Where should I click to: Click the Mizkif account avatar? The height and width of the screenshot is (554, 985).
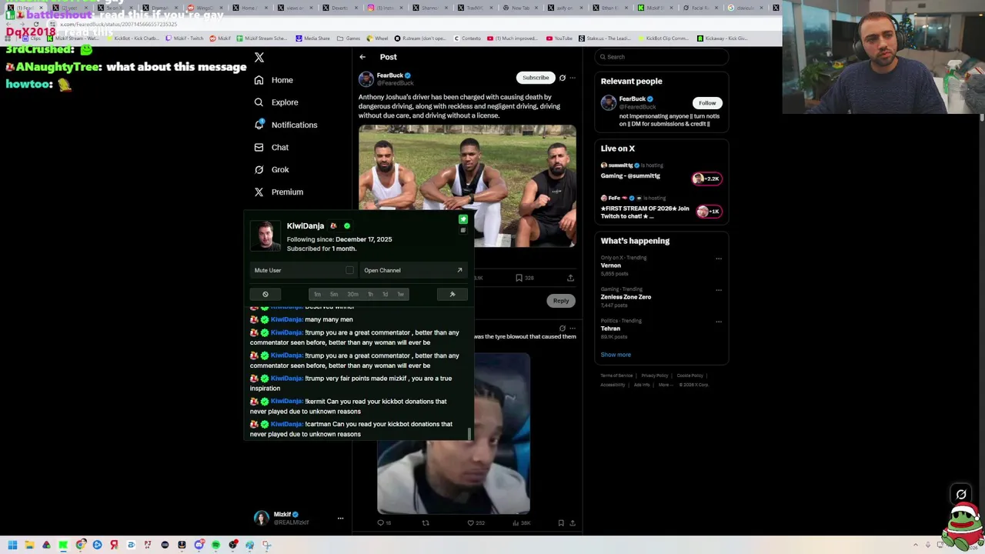(x=262, y=518)
